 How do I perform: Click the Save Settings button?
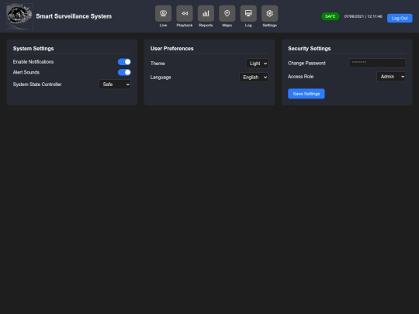click(x=306, y=94)
